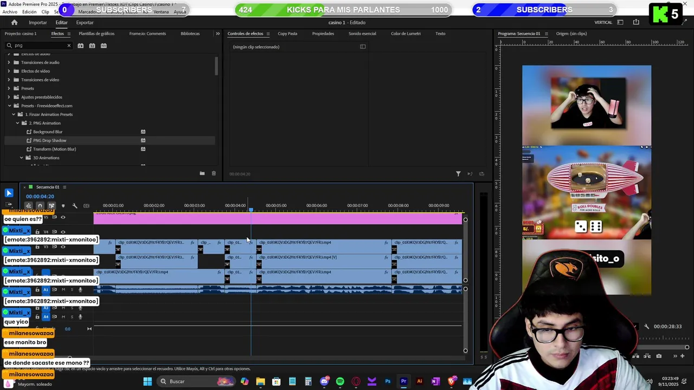694x390 pixels.
Task: Open Discord from the taskbar
Action: click(324, 381)
